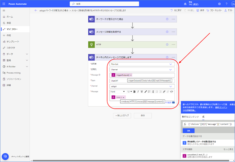Expand the AI Builder section in sidebar
The image size is (235, 162).
tap(27, 66)
